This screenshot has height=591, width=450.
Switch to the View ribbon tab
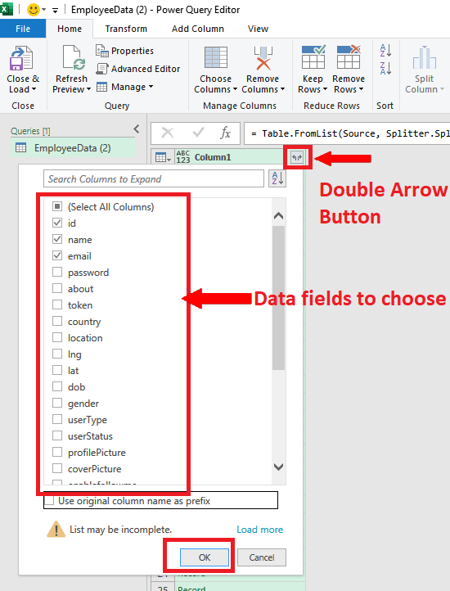258,29
